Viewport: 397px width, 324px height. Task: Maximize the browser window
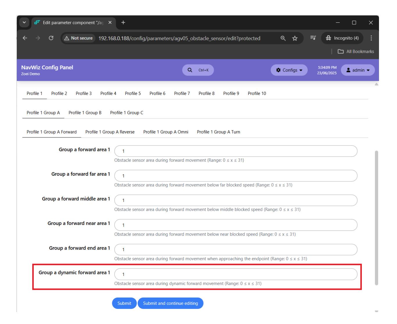(x=354, y=23)
